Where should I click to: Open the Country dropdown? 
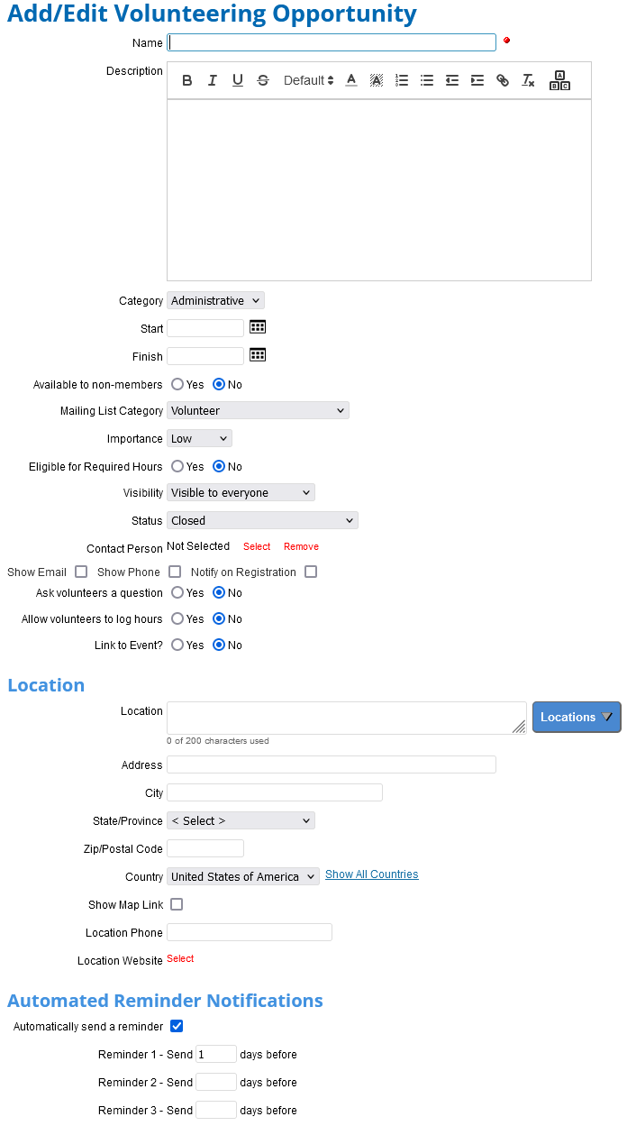(243, 877)
